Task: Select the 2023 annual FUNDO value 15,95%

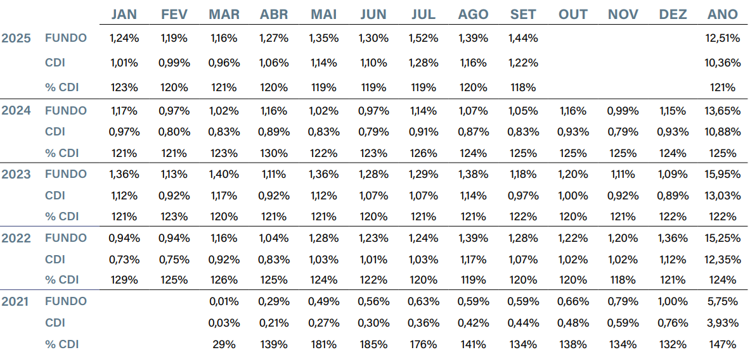Action: [723, 174]
